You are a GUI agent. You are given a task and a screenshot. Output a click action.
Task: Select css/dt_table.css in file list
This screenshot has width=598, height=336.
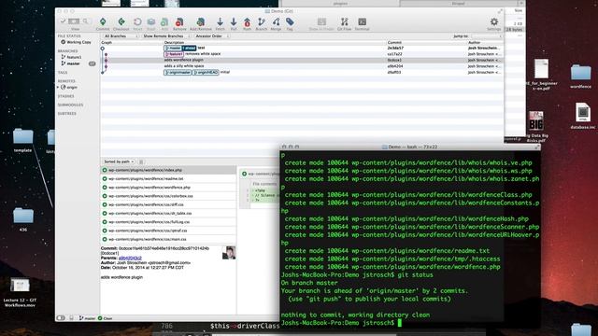168,214
